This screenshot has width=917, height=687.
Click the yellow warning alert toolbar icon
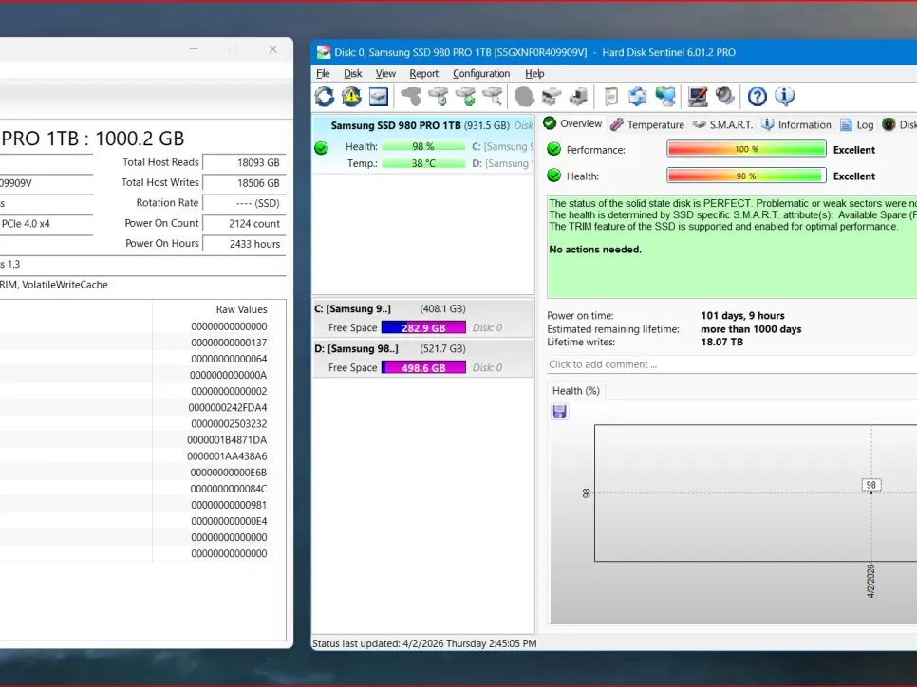pos(351,96)
